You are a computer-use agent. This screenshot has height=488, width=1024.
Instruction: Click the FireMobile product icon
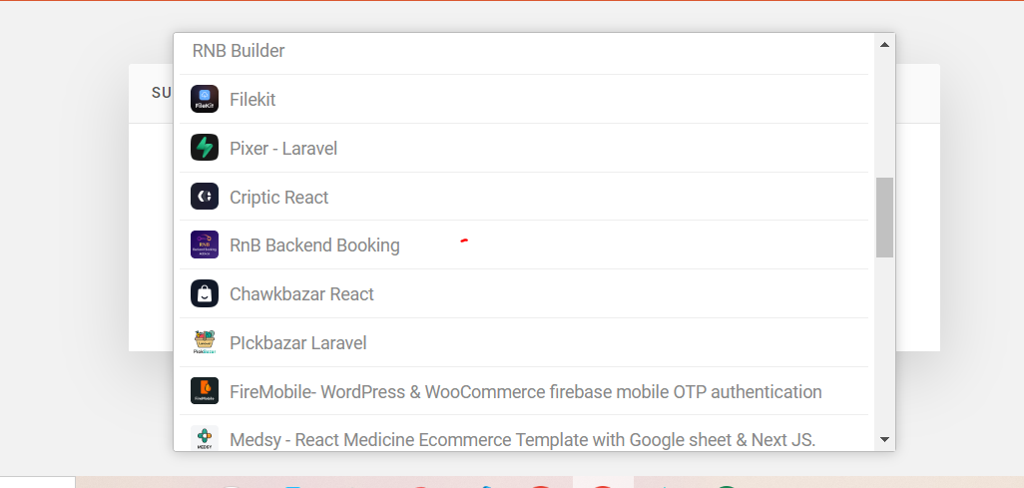tap(205, 390)
